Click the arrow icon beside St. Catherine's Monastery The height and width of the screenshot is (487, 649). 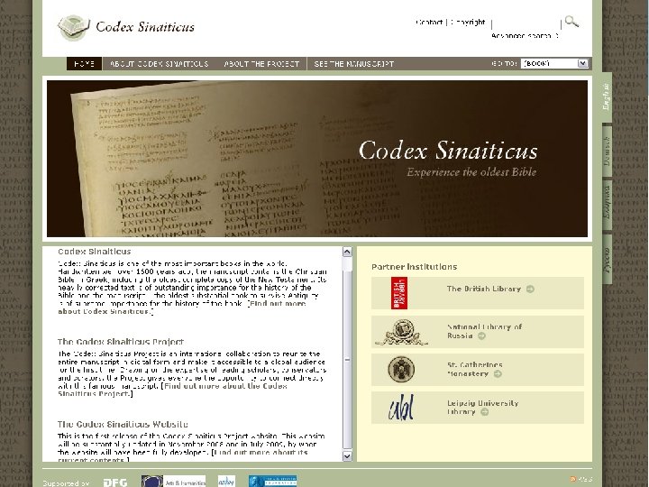498,374
